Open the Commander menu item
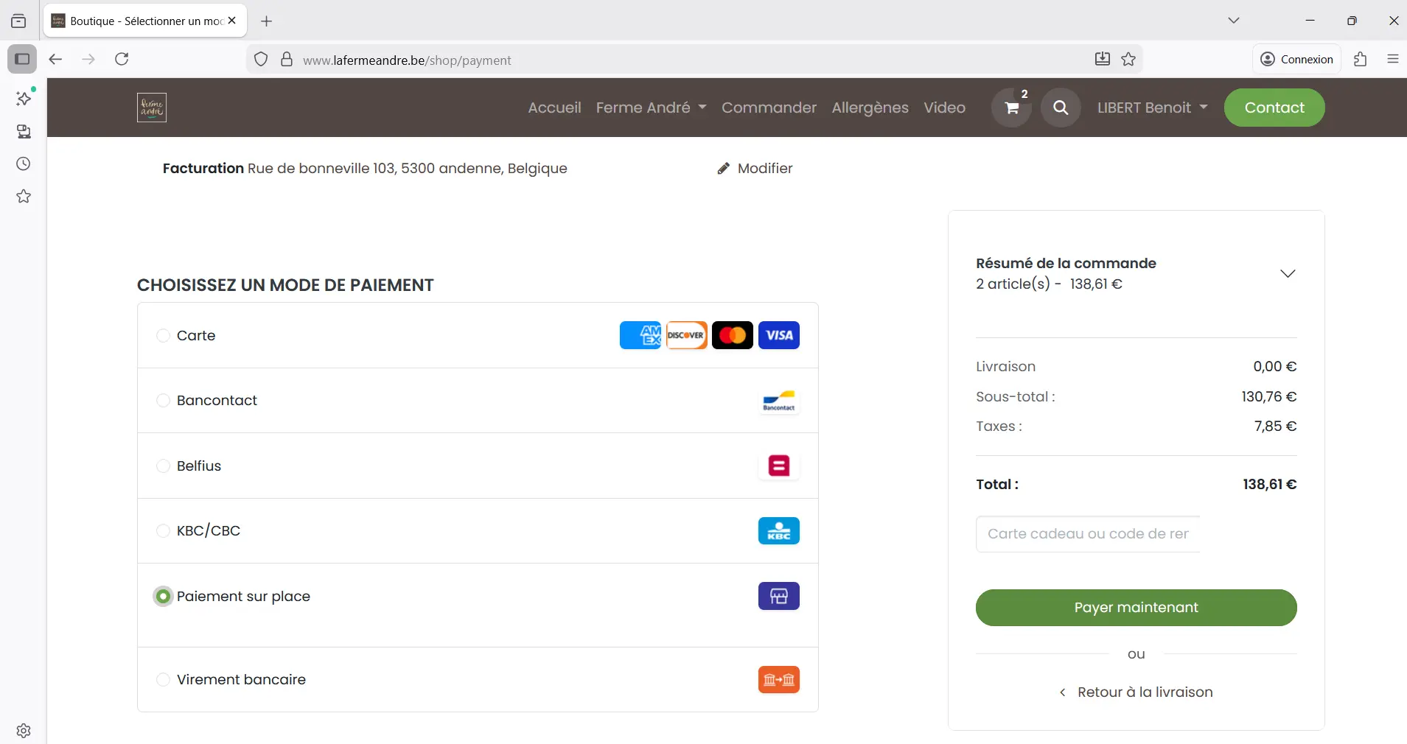 coord(769,108)
